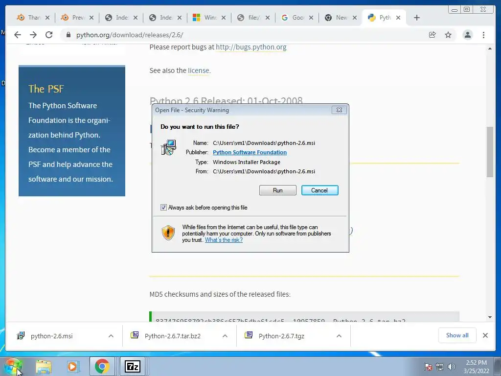Close the active Python tab
This screenshot has width=501, height=376.
(x=398, y=18)
